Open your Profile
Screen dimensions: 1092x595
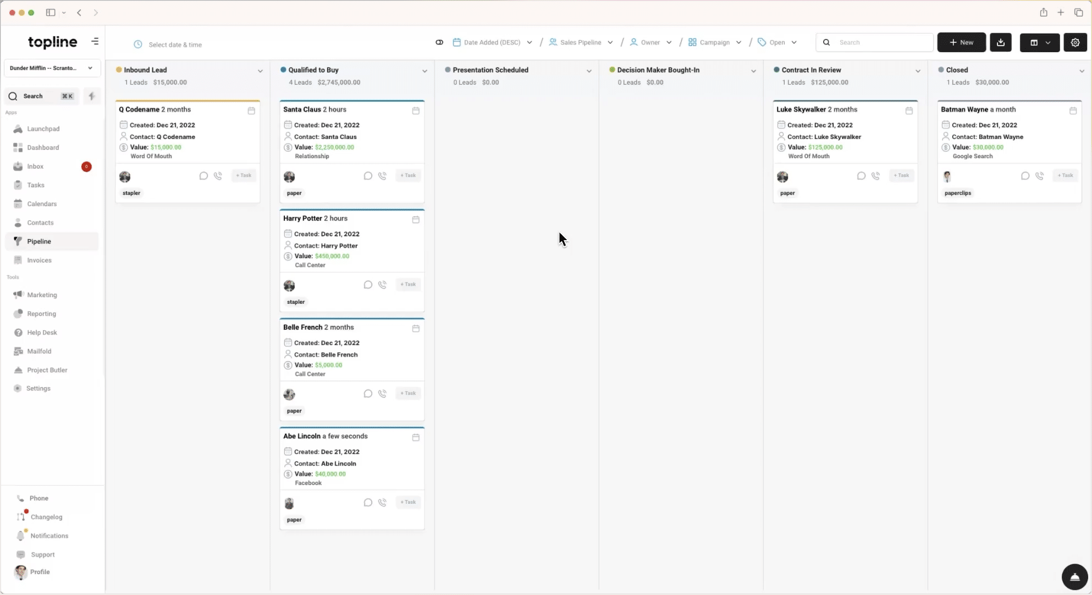coord(40,572)
